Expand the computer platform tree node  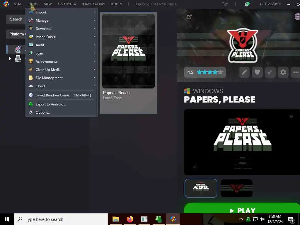pos(10,59)
